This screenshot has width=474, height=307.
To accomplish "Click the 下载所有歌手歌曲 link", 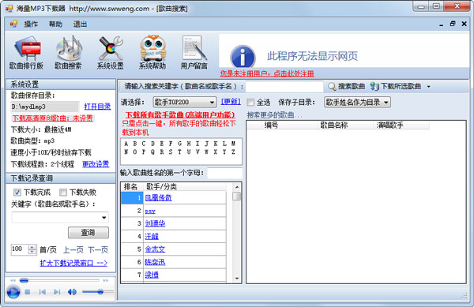I will [x=180, y=114].
